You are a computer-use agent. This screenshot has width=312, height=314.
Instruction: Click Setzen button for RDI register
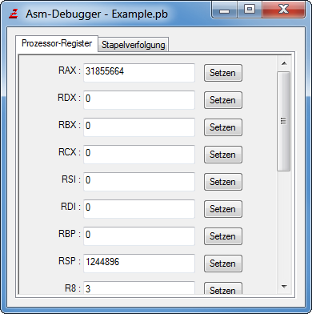tap(223, 209)
